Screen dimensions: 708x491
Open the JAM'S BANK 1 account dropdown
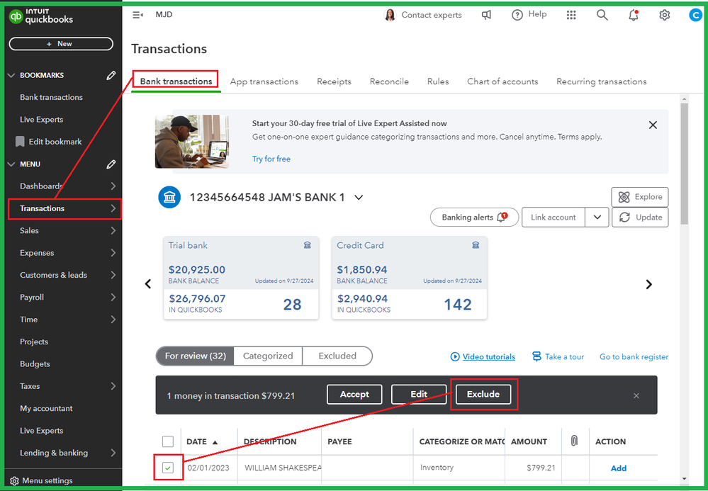point(359,198)
